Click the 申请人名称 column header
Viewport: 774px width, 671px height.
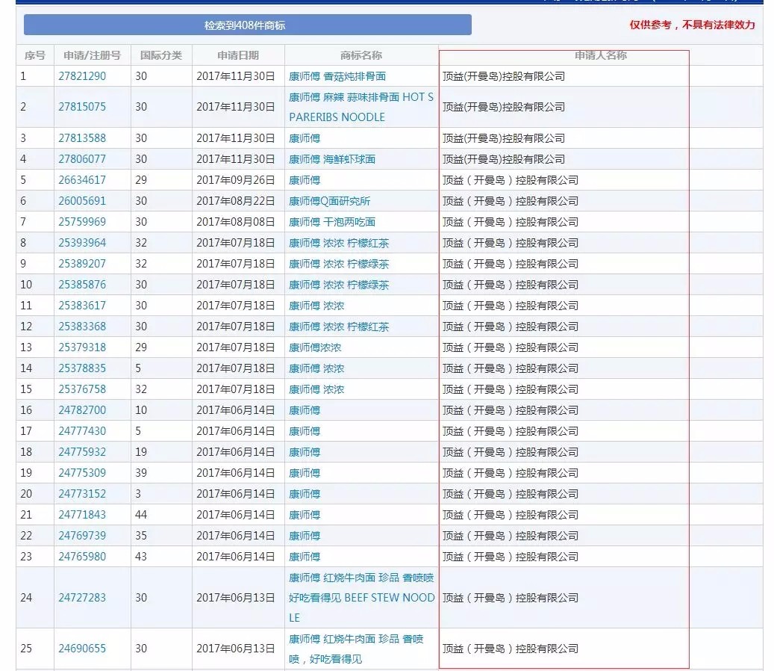[x=600, y=55]
